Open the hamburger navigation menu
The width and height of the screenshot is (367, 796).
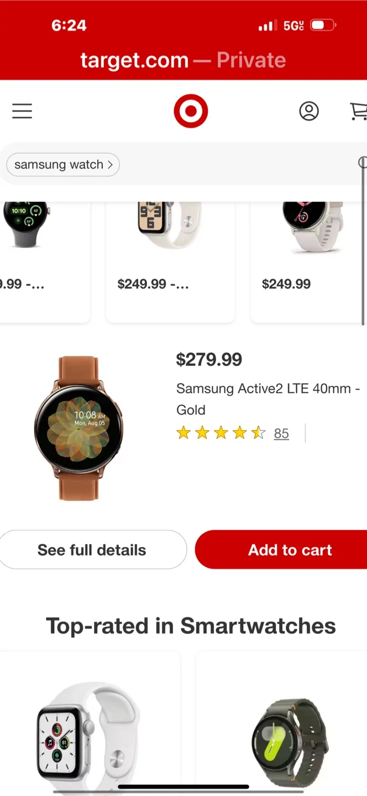coord(22,111)
